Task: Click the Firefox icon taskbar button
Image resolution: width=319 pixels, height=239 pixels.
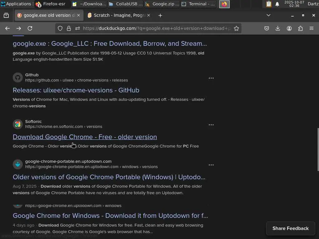Action: (224, 4)
